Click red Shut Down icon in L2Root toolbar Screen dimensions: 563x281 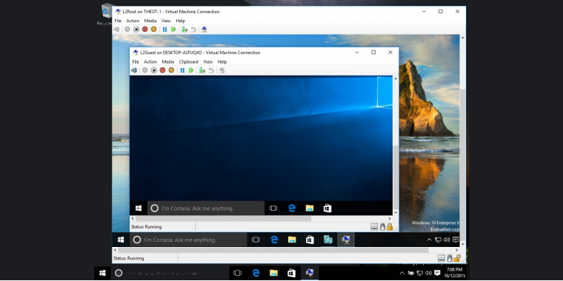[x=144, y=30]
